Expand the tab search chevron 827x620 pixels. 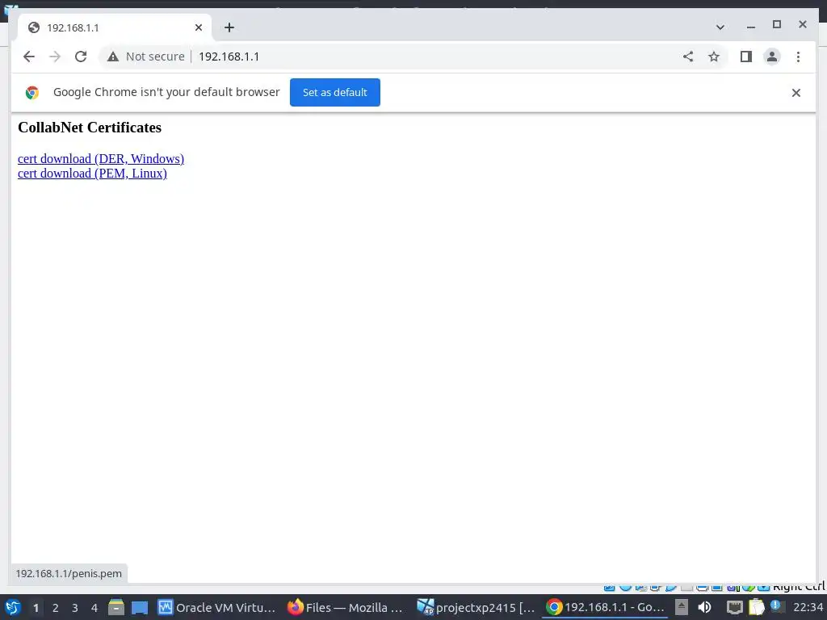[x=720, y=27]
